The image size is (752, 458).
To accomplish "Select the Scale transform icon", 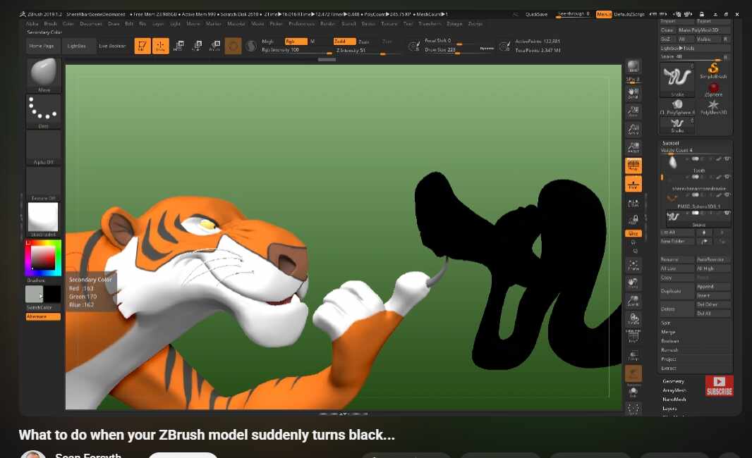I will (197, 46).
